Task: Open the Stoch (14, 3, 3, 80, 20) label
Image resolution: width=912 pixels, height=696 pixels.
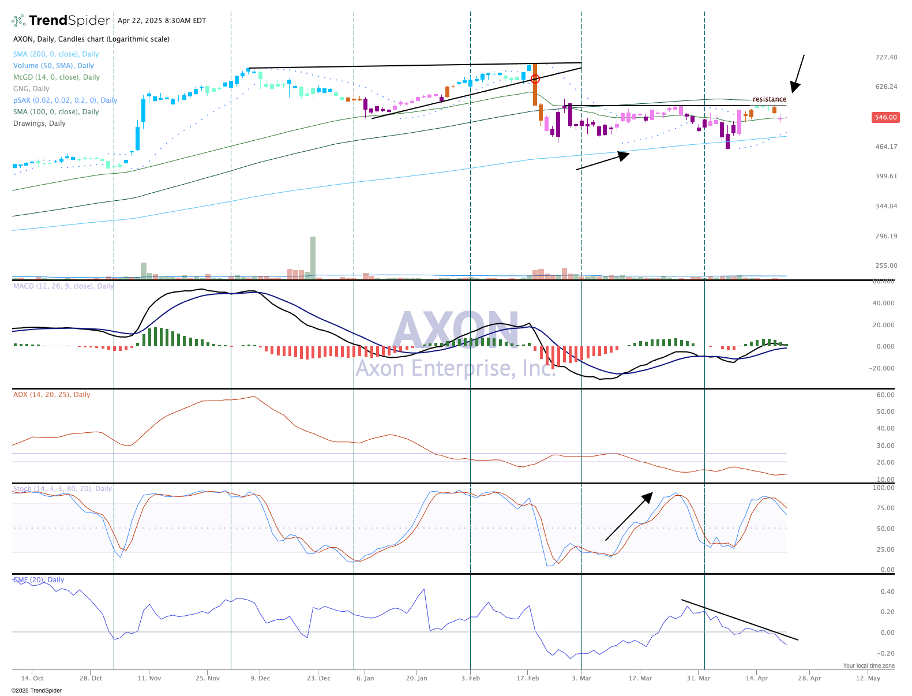Action: coord(62,489)
